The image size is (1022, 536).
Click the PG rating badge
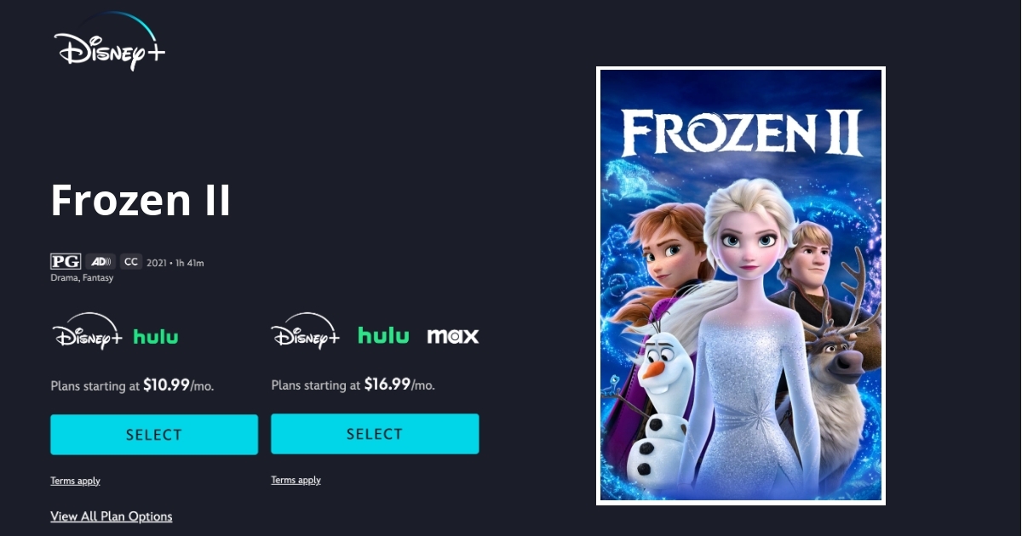[66, 262]
